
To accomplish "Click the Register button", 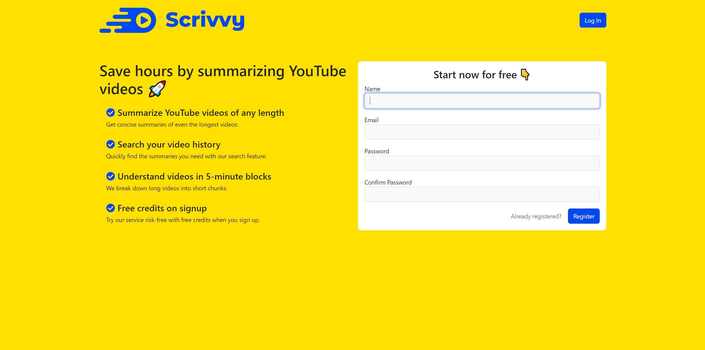I will [584, 216].
